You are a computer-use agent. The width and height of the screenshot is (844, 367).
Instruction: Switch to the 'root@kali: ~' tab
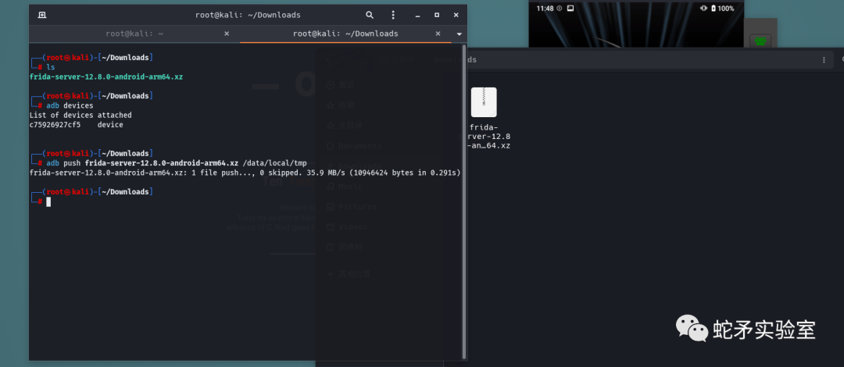tap(134, 34)
